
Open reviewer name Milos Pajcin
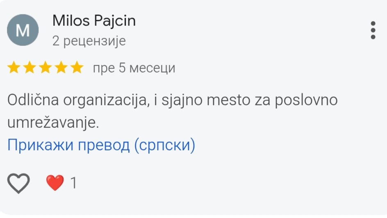[x=94, y=21]
